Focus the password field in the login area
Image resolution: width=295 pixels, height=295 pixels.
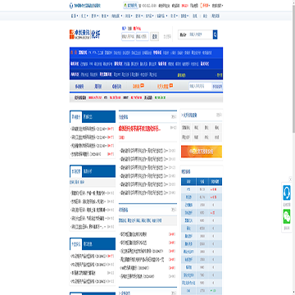point(143,36)
